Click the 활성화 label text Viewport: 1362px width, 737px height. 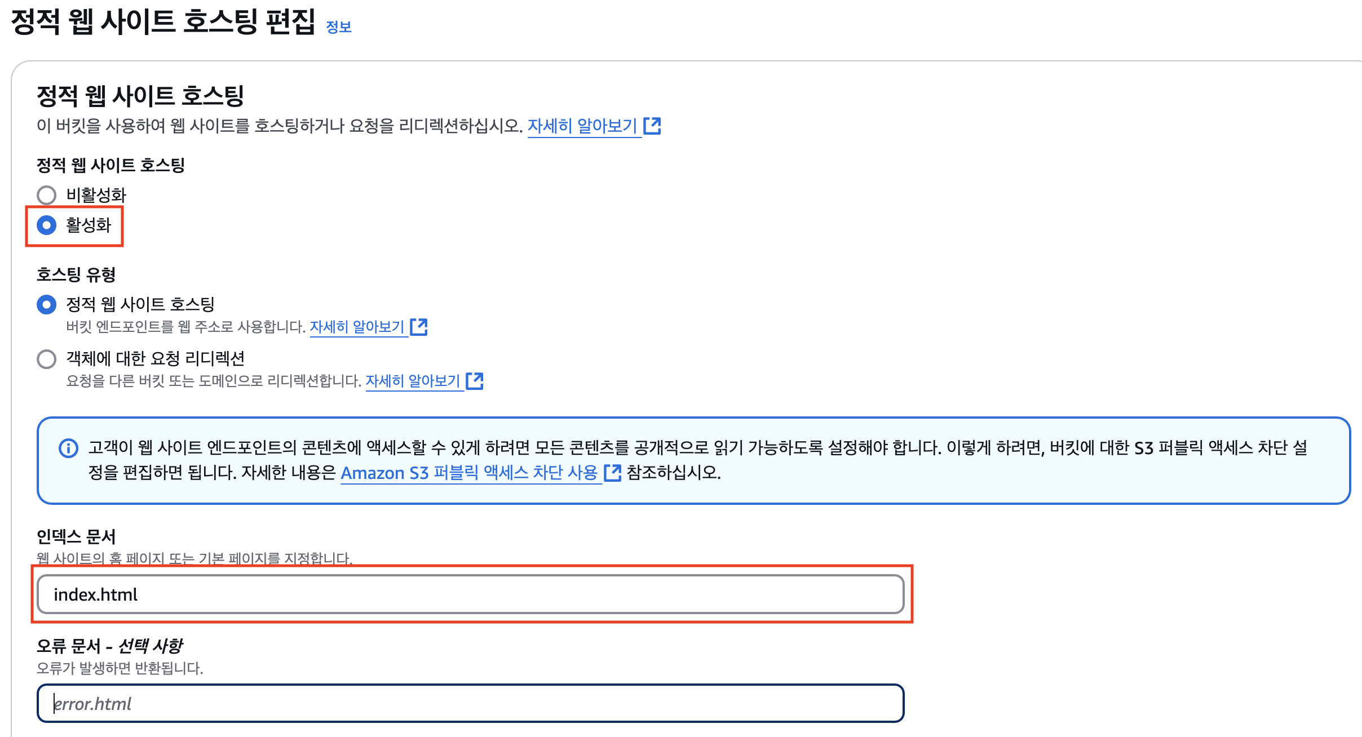[x=89, y=225]
